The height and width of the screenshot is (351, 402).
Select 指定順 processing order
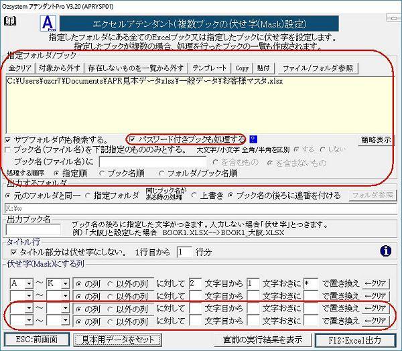(56, 173)
